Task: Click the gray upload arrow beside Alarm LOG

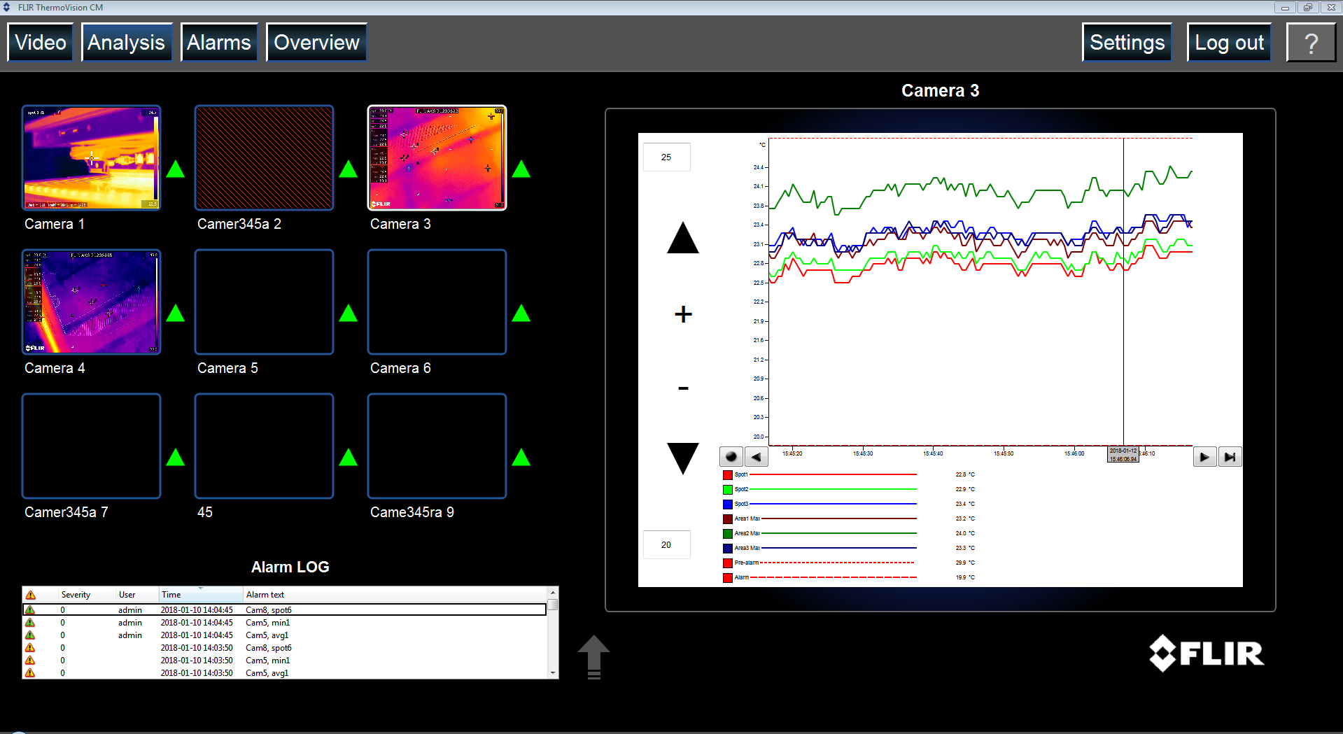Action: click(x=593, y=656)
